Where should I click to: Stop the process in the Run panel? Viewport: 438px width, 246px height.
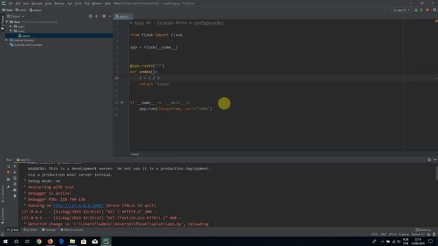coord(8,172)
